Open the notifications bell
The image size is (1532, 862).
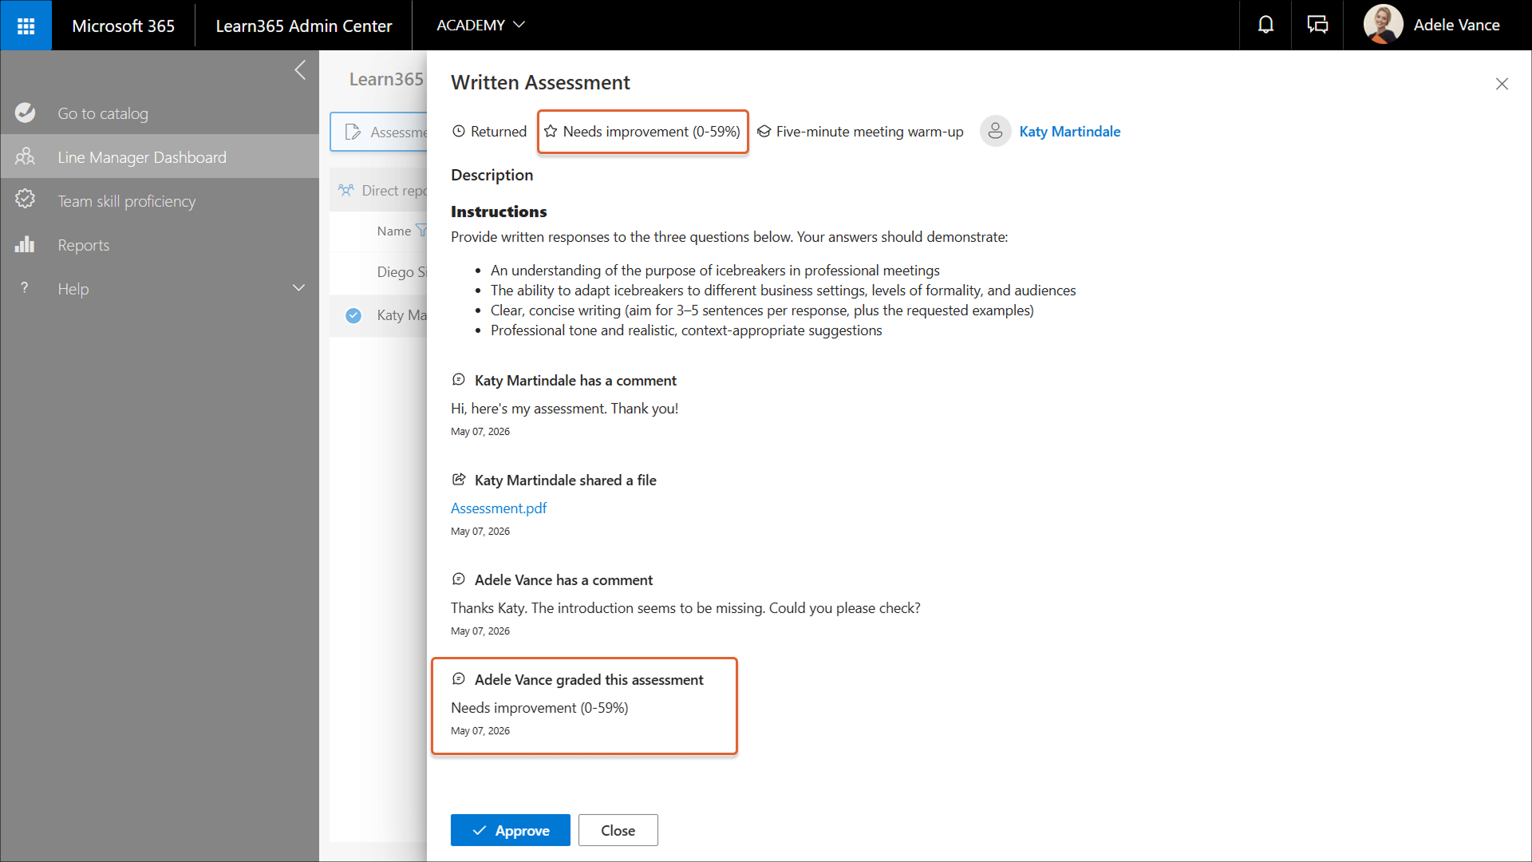click(x=1265, y=25)
